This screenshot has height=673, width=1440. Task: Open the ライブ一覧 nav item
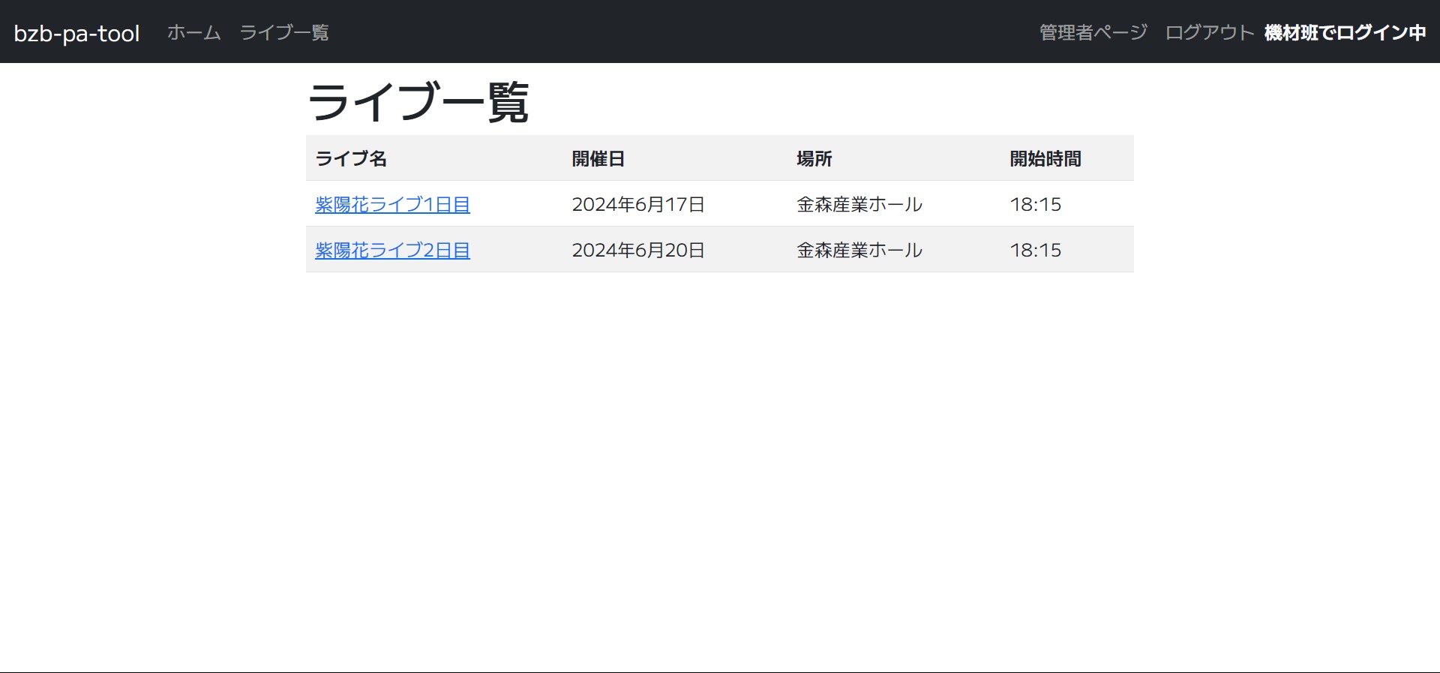pyautogui.click(x=284, y=32)
